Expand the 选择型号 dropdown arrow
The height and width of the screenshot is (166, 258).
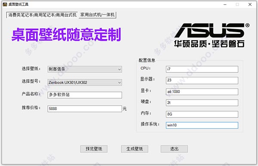point(120,82)
